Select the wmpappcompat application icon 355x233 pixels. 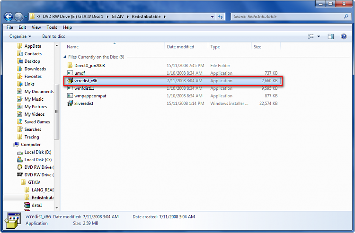click(70, 96)
